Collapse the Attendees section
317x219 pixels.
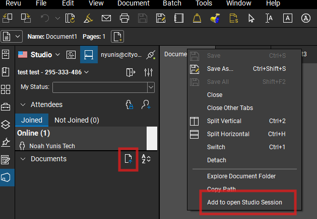point(23,105)
